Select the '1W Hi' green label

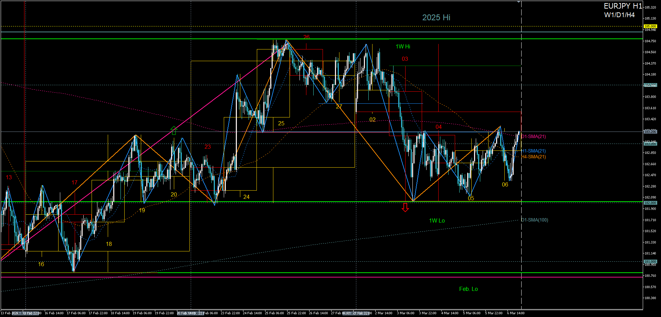(x=403, y=47)
